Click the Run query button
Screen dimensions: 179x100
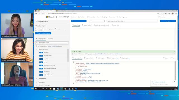168,21
